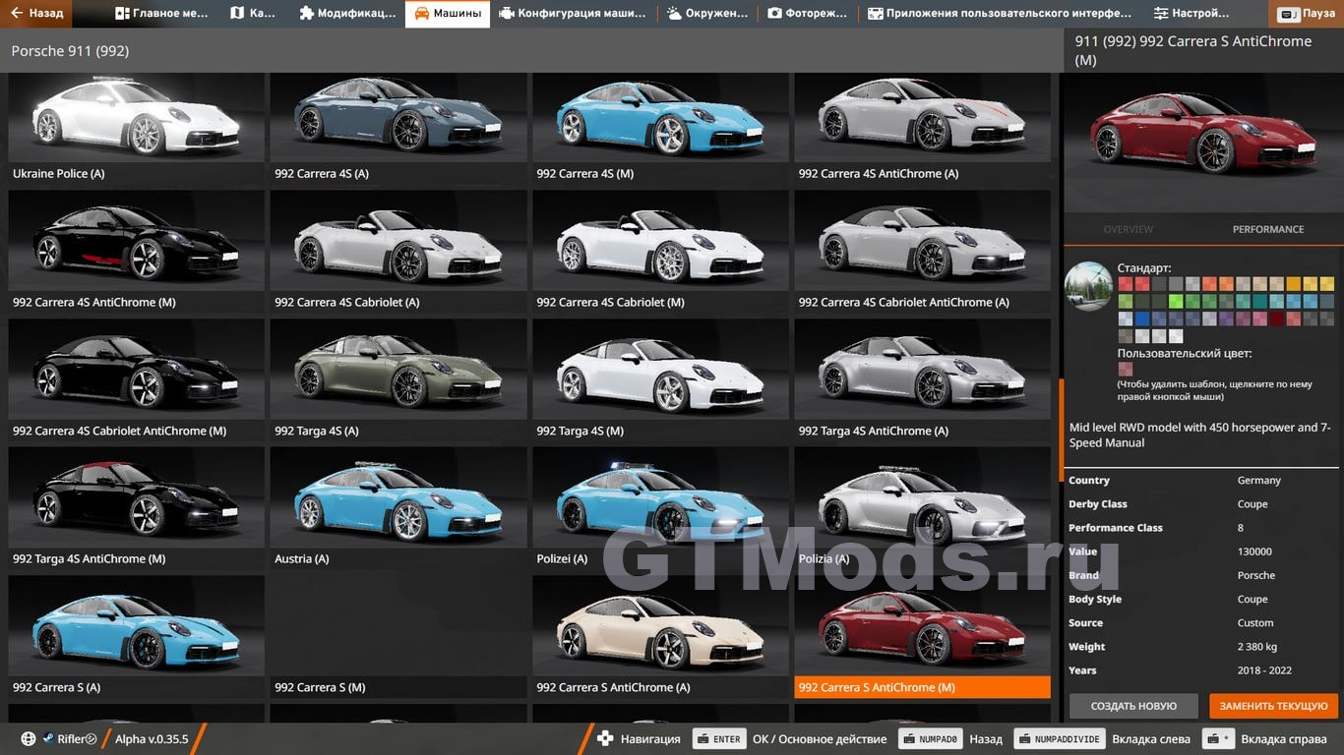The width and height of the screenshot is (1344, 755).
Task: Open the user interface apps tab
Action: click(1000, 14)
